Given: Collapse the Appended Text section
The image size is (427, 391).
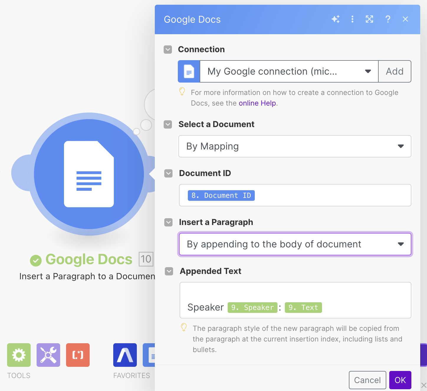Looking at the screenshot, I should (x=169, y=271).
